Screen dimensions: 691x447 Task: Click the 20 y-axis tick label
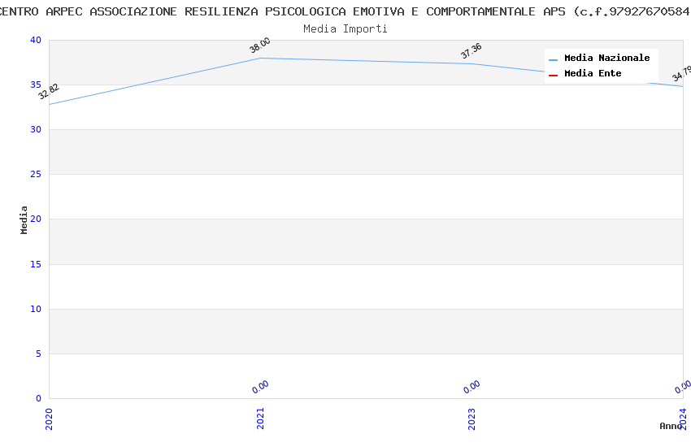click(x=36, y=219)
